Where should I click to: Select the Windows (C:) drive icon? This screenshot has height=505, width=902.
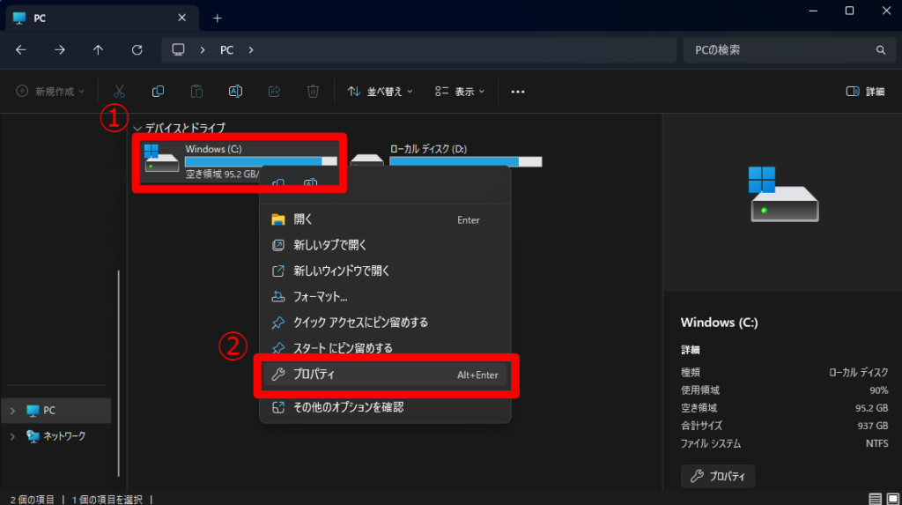point(161,159)
